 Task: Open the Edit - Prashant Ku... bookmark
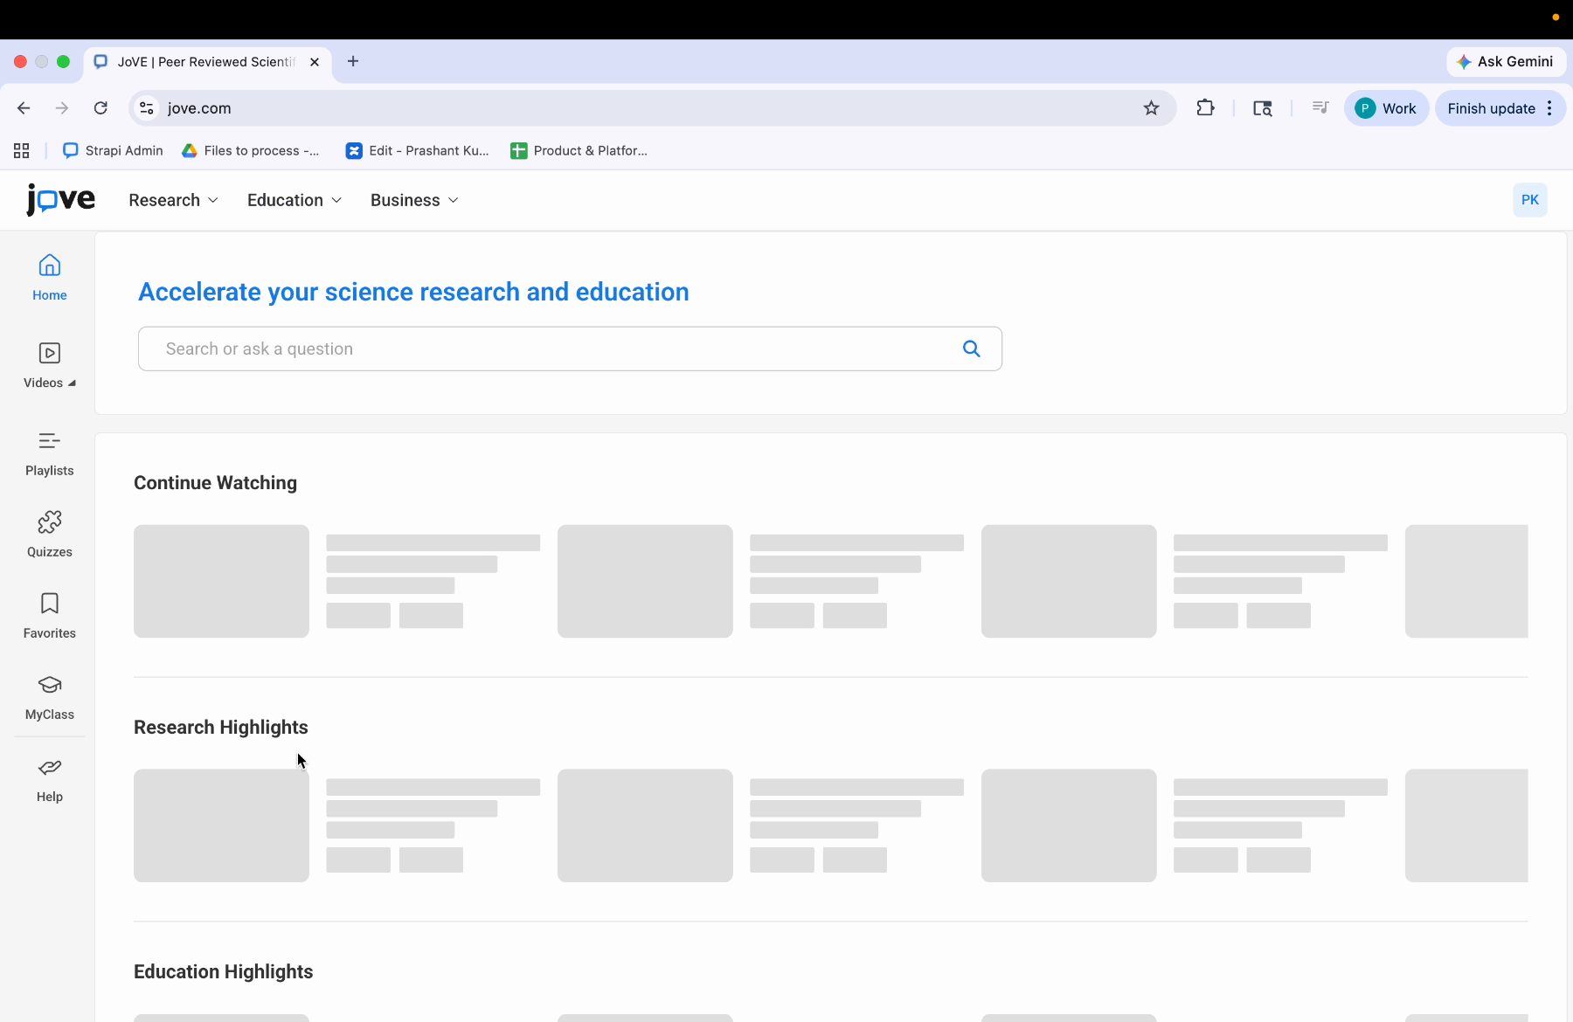(x=418, y=150)
